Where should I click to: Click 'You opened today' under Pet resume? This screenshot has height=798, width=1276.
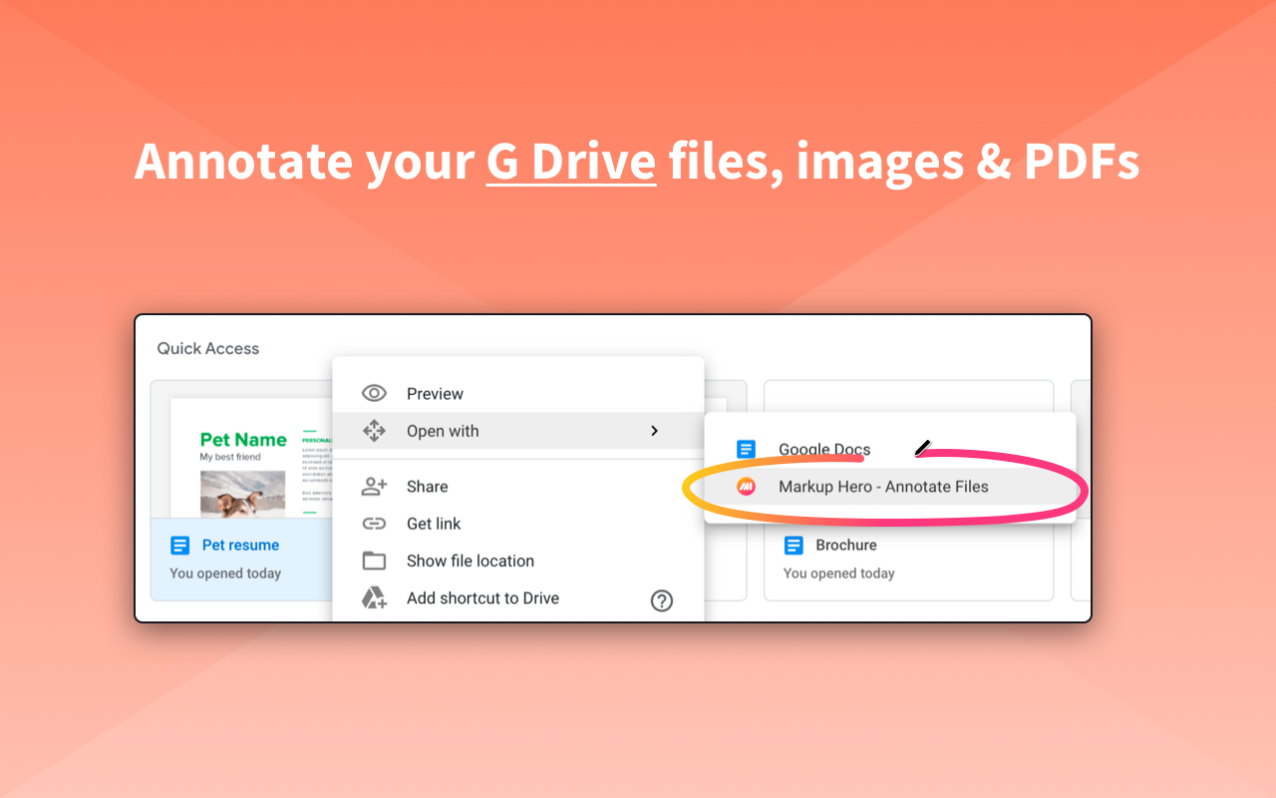point(225,574)
